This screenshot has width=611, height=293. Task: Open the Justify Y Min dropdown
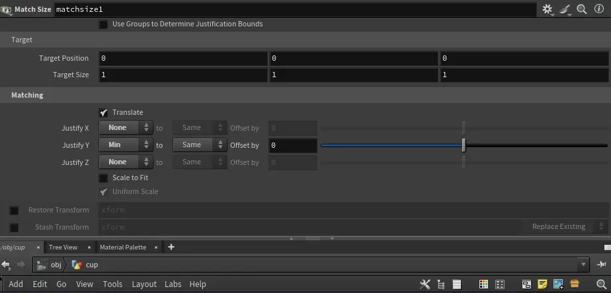[126, 145]
